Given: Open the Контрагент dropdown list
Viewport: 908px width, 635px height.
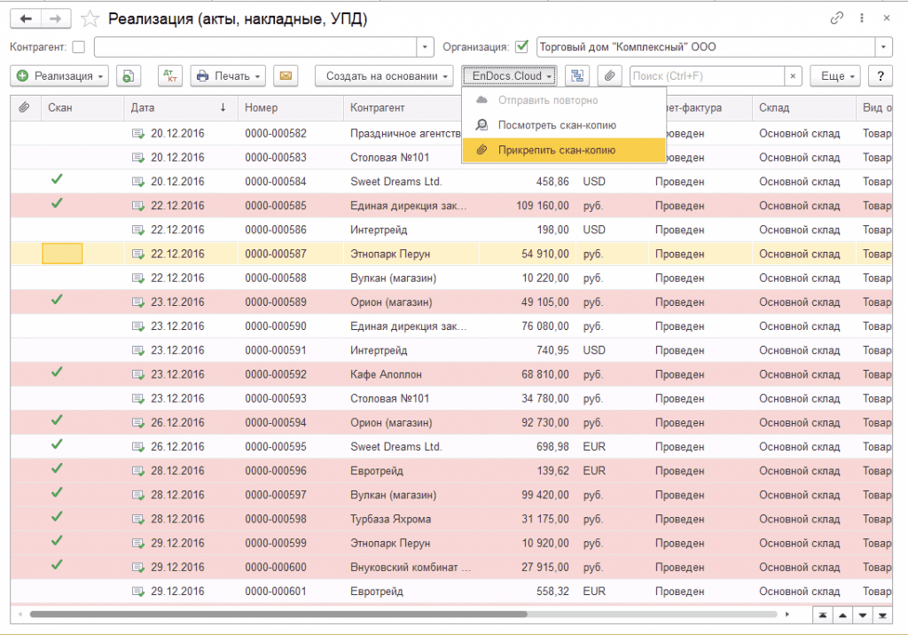Looking at the screenshot, I should [x=425, y=47].
